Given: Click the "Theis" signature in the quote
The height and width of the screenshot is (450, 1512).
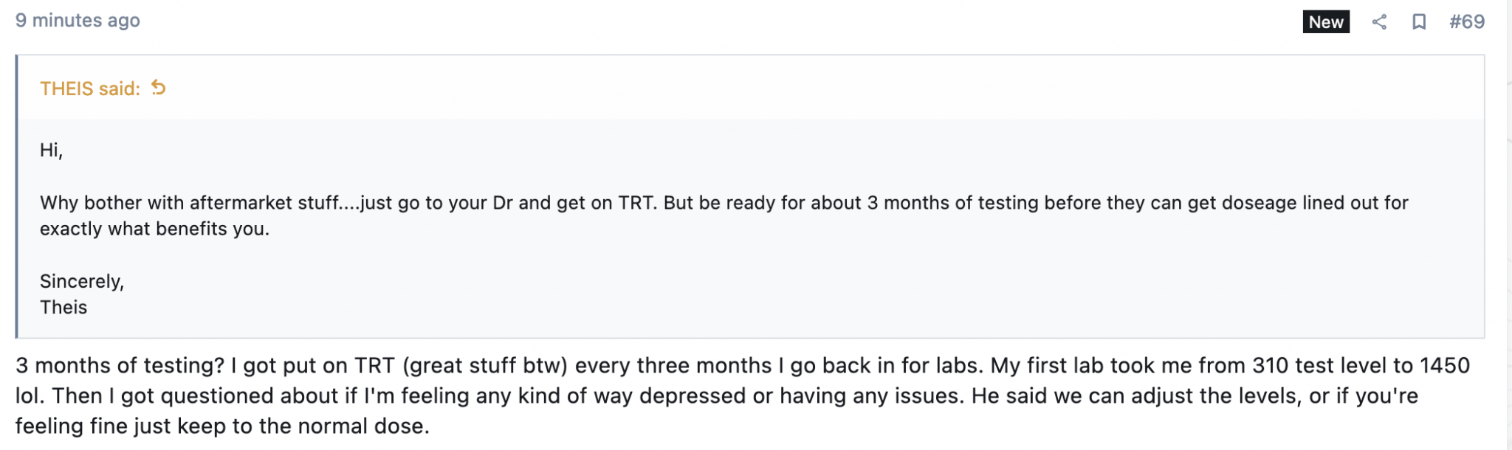Looking at the screenshot, I should pyautogui.click(x=63, y=308).
